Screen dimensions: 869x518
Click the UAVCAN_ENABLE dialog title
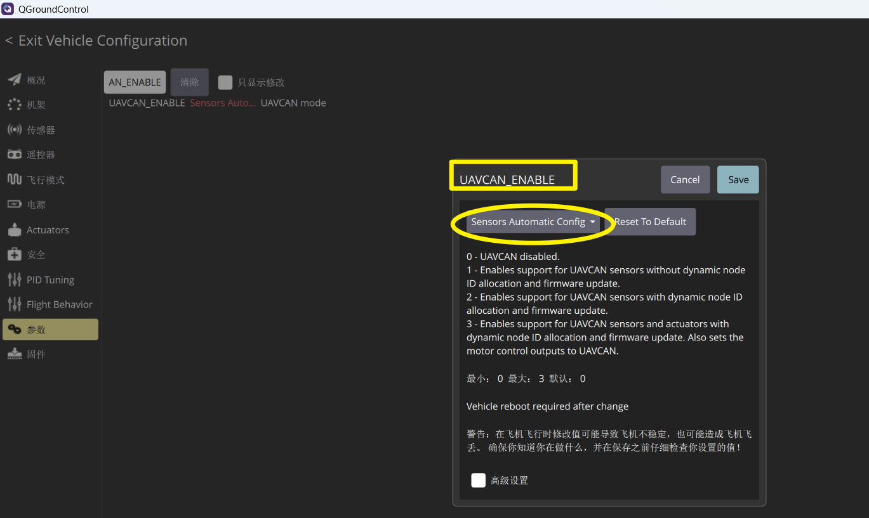pyautogui.click(x=507, y=179)
